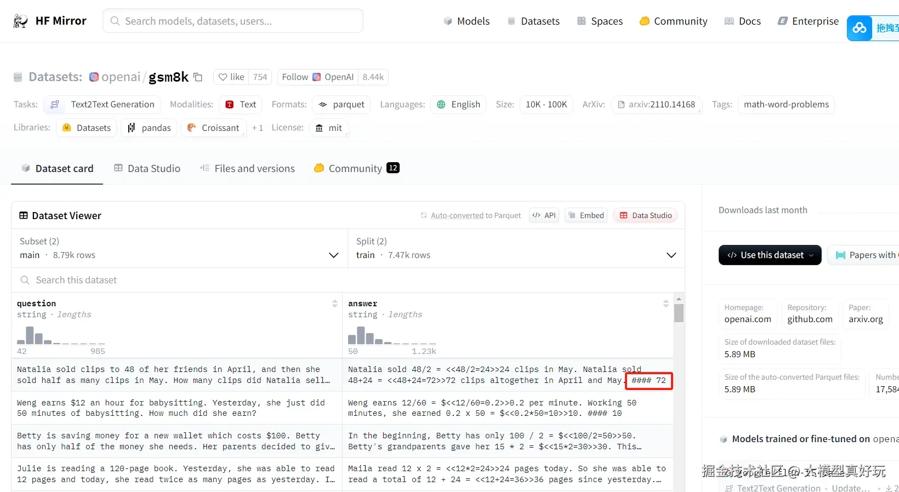Click the scrollbar up arrow in viewer
This screenshot has width=899, height=492.
tap(679, 299)
